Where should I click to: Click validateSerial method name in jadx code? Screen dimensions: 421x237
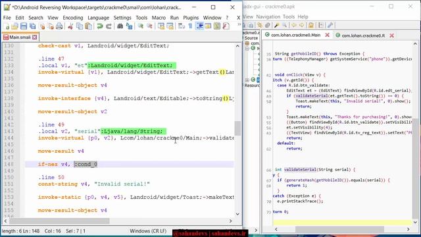(x=300, y=170)
